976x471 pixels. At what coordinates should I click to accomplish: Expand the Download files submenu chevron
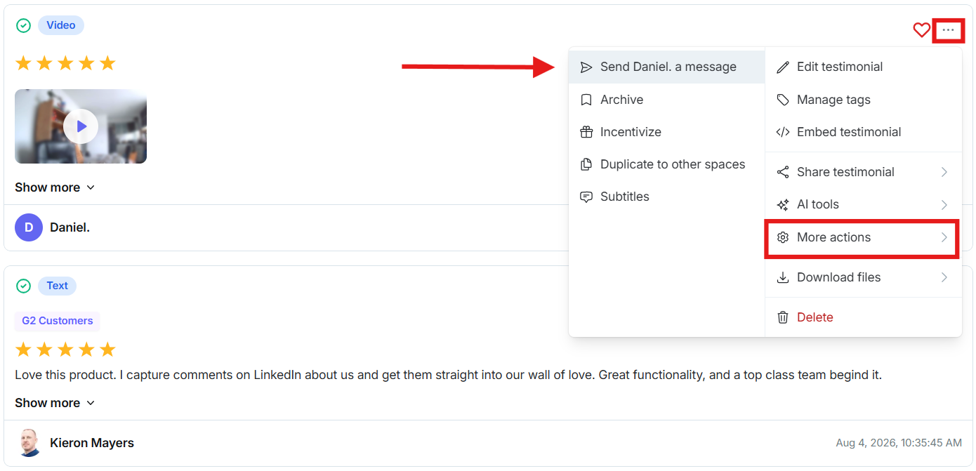click(944, 277)
